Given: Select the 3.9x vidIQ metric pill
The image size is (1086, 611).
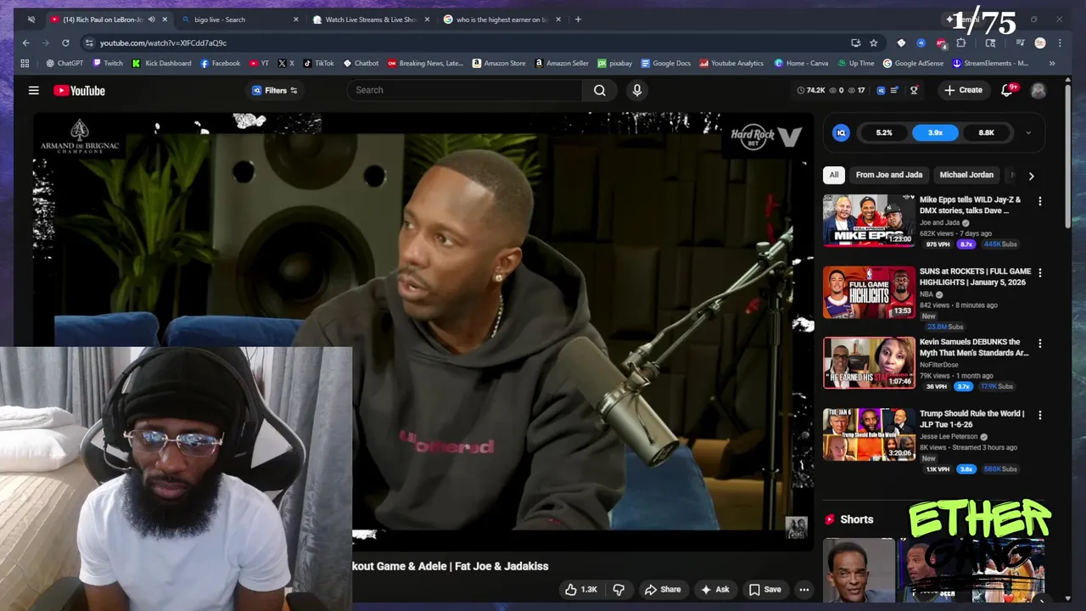Looking at the screenshot, I should [x=935, y=132].
